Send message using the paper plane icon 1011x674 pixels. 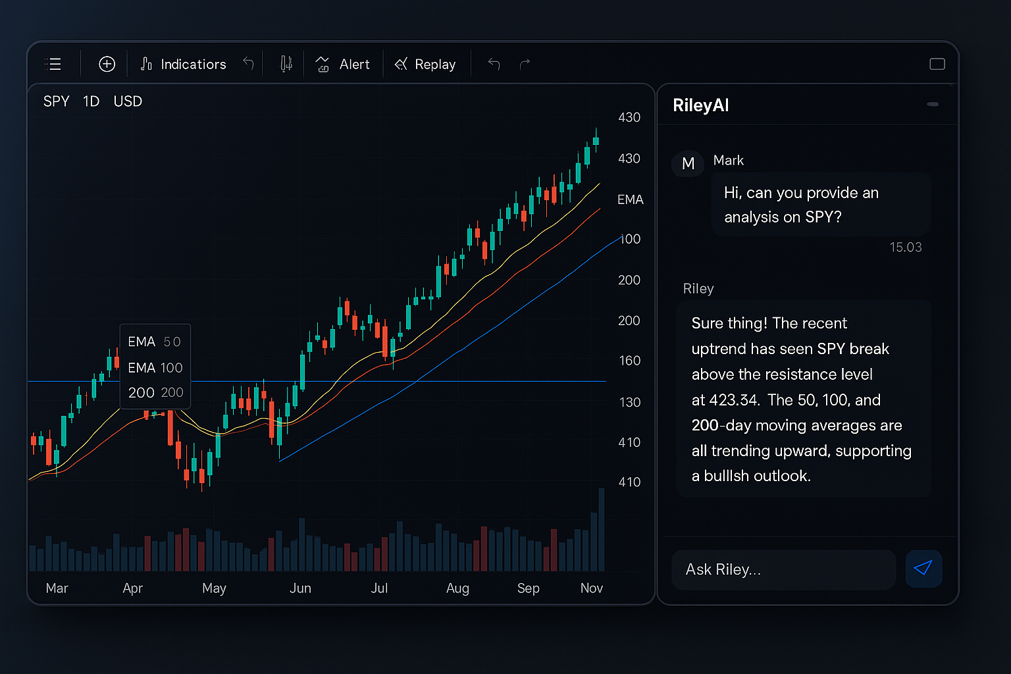pyautogui.click(x=923, y=568)
